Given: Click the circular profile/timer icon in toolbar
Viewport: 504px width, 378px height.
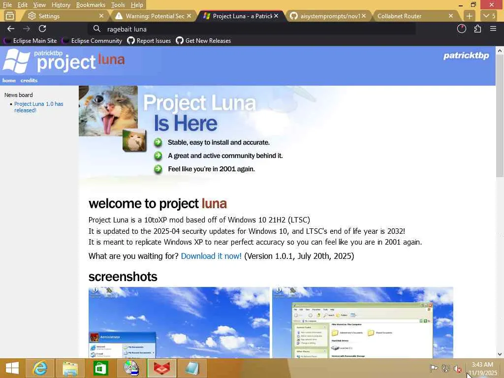Looking at the screenshot, I should 462,29.
